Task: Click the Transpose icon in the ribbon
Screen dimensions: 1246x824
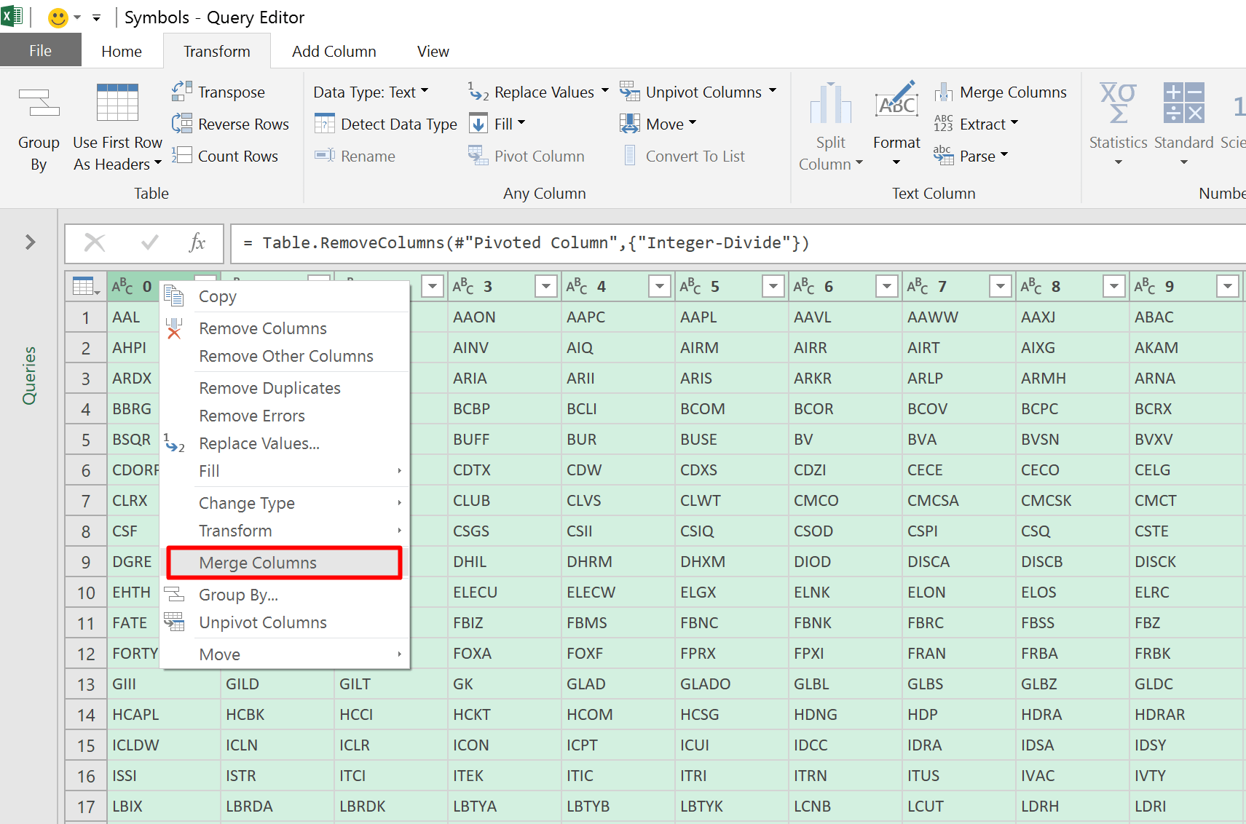Action: pyautogui.click(x=182, y=92)
